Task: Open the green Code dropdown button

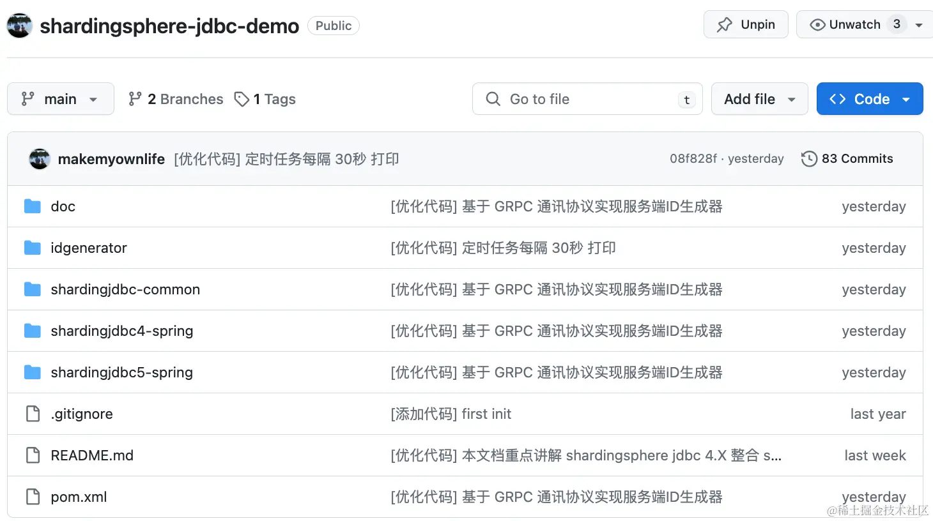Action: tap(870, 99)
